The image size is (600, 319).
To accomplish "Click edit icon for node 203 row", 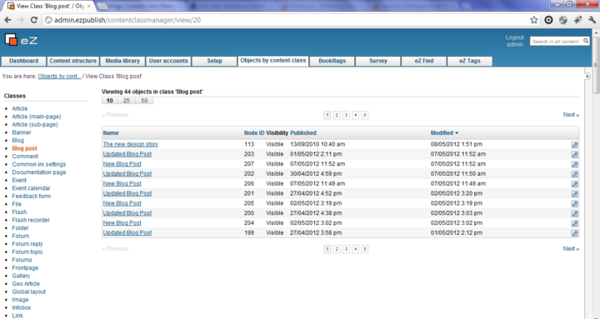I will click(x=574, y=155).
